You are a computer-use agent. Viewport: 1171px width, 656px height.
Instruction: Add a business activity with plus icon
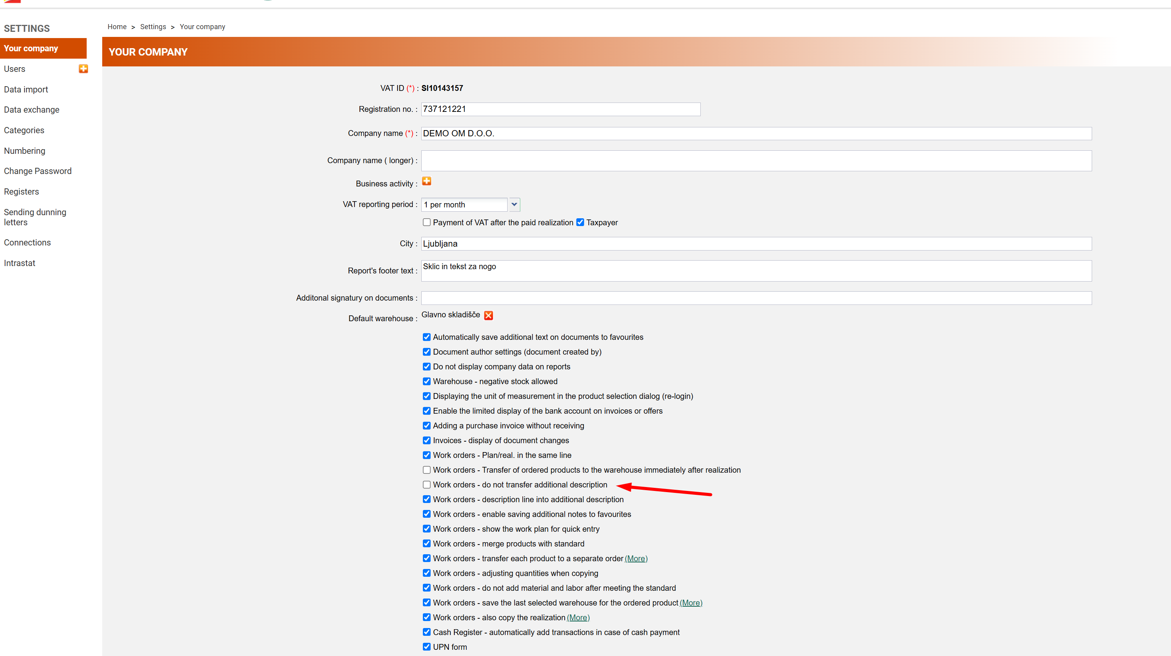tap(426, 181)
